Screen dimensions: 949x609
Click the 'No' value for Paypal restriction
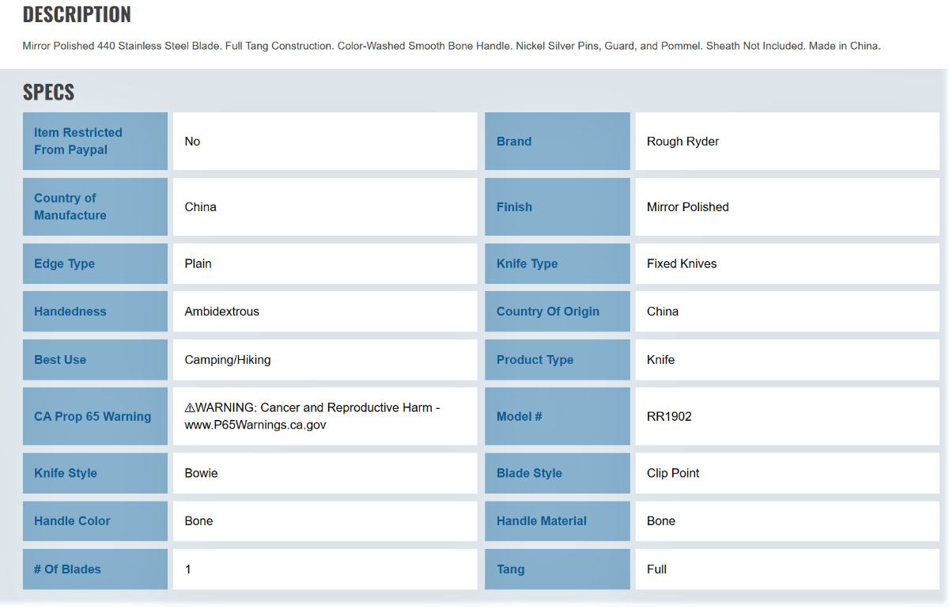(x=192, y=142)
